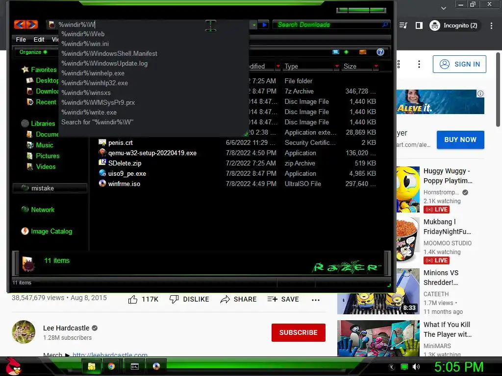
Task: Click the orange Back arrow button
Action: 20,24
